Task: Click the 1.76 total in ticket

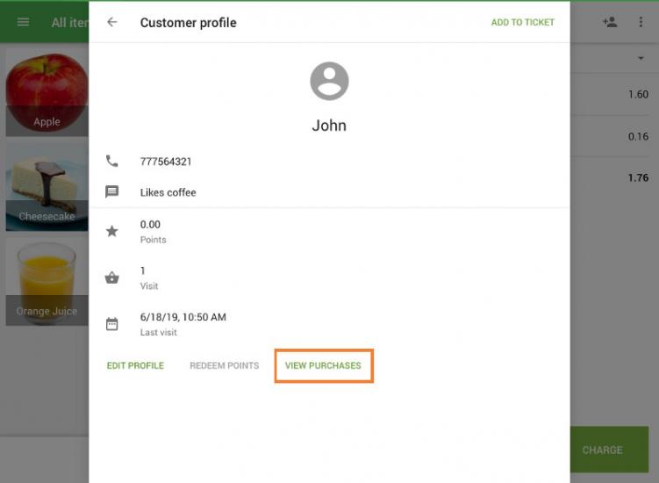Action: pyautogui.click(x=638, y=177)
